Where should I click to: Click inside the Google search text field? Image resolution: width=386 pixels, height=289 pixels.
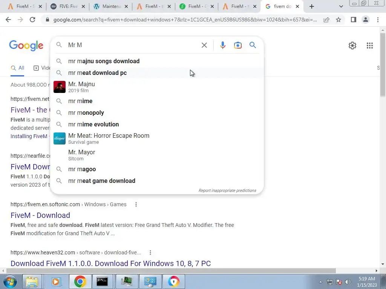point(133,45)
